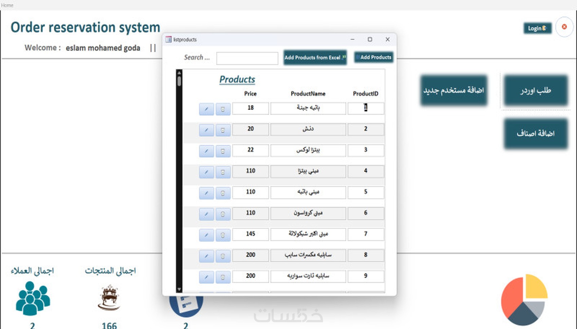This screenshot has height=329, width=577.
Task: Click the edit pencil for product 9
Action: [206, 277]
